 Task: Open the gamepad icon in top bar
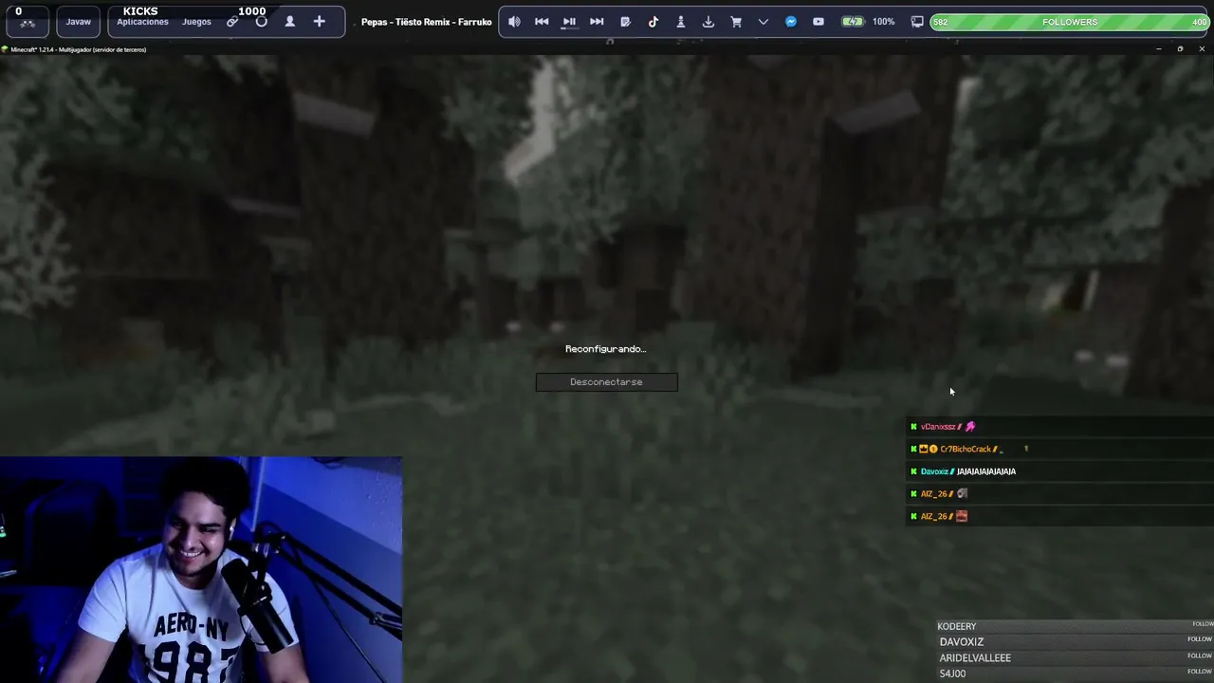click(x=27, y=23)
